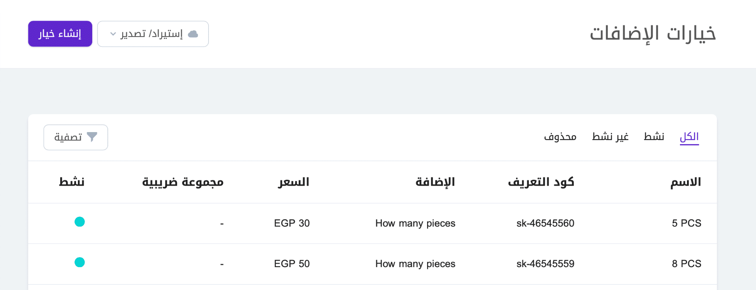Screen dimensions: 756x290
Task: Click the sk-46545560 code entry
Action: (x=545, y=223)
